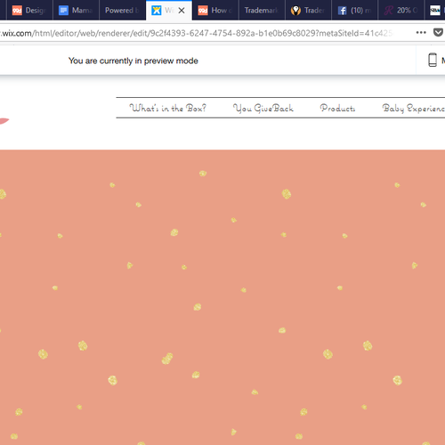This screenshot has height=445, width=445.
Task: Open the Products menu item
Action: [x=337, y=108]
